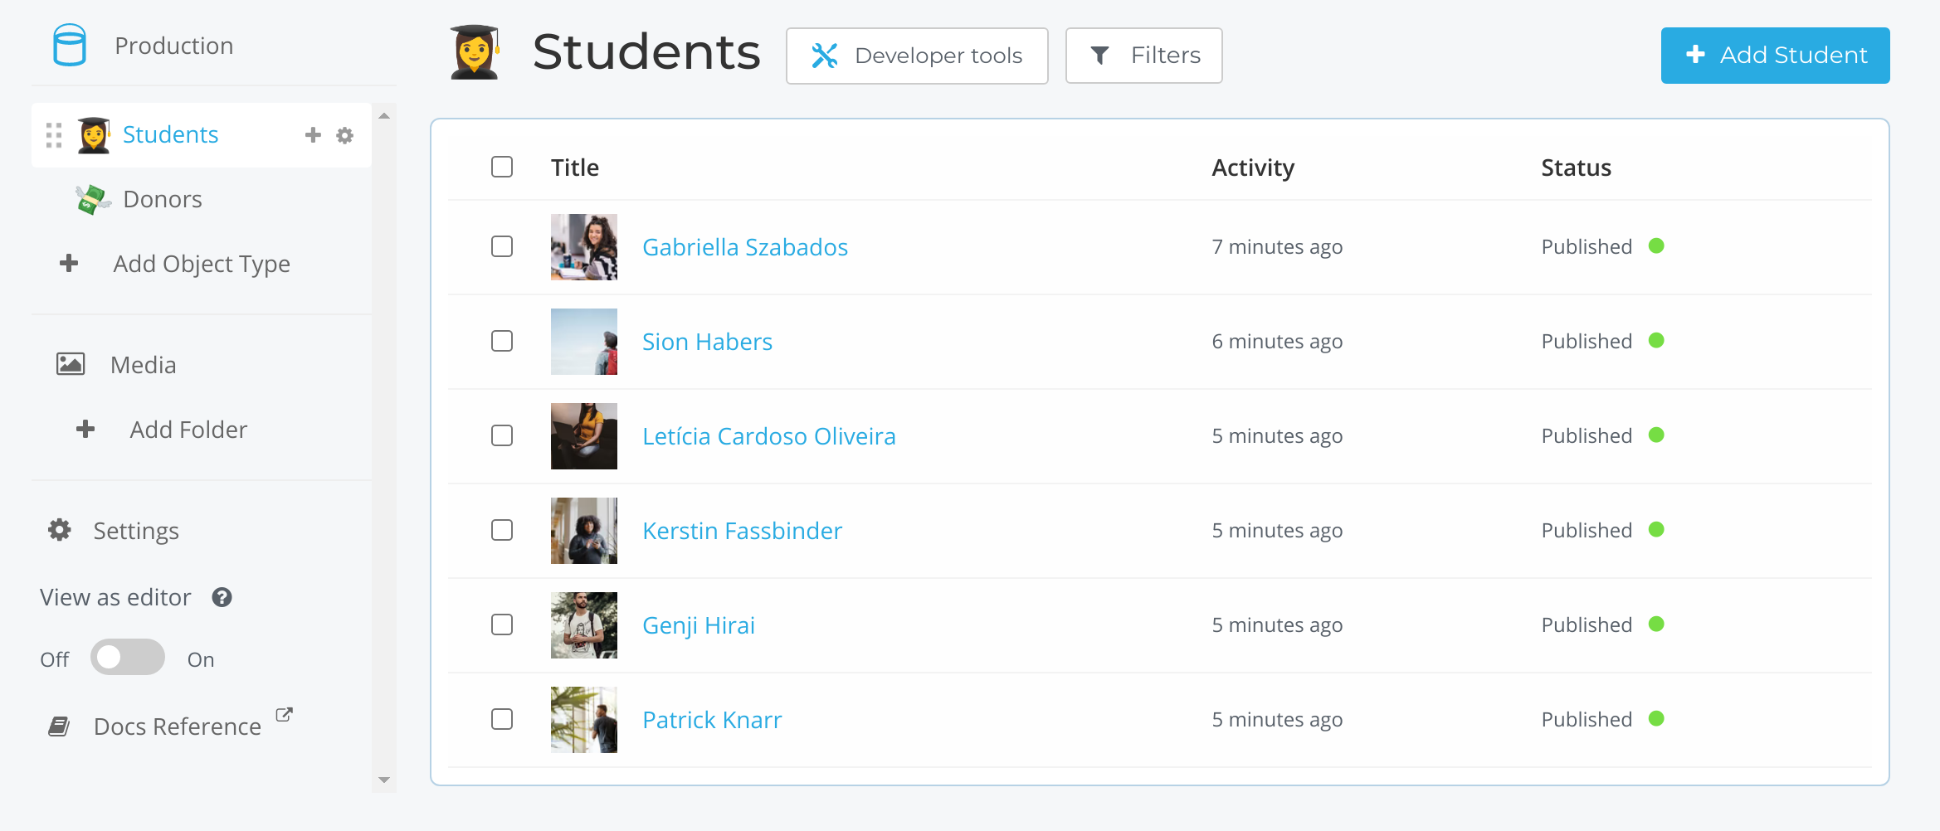Click sidebar scrollbar up arrow
This screenshot has width=1940, height=831.
384,116
